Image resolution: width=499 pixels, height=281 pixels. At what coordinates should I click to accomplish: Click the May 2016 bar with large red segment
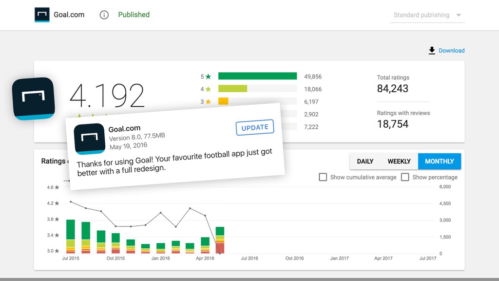point(220,240)
